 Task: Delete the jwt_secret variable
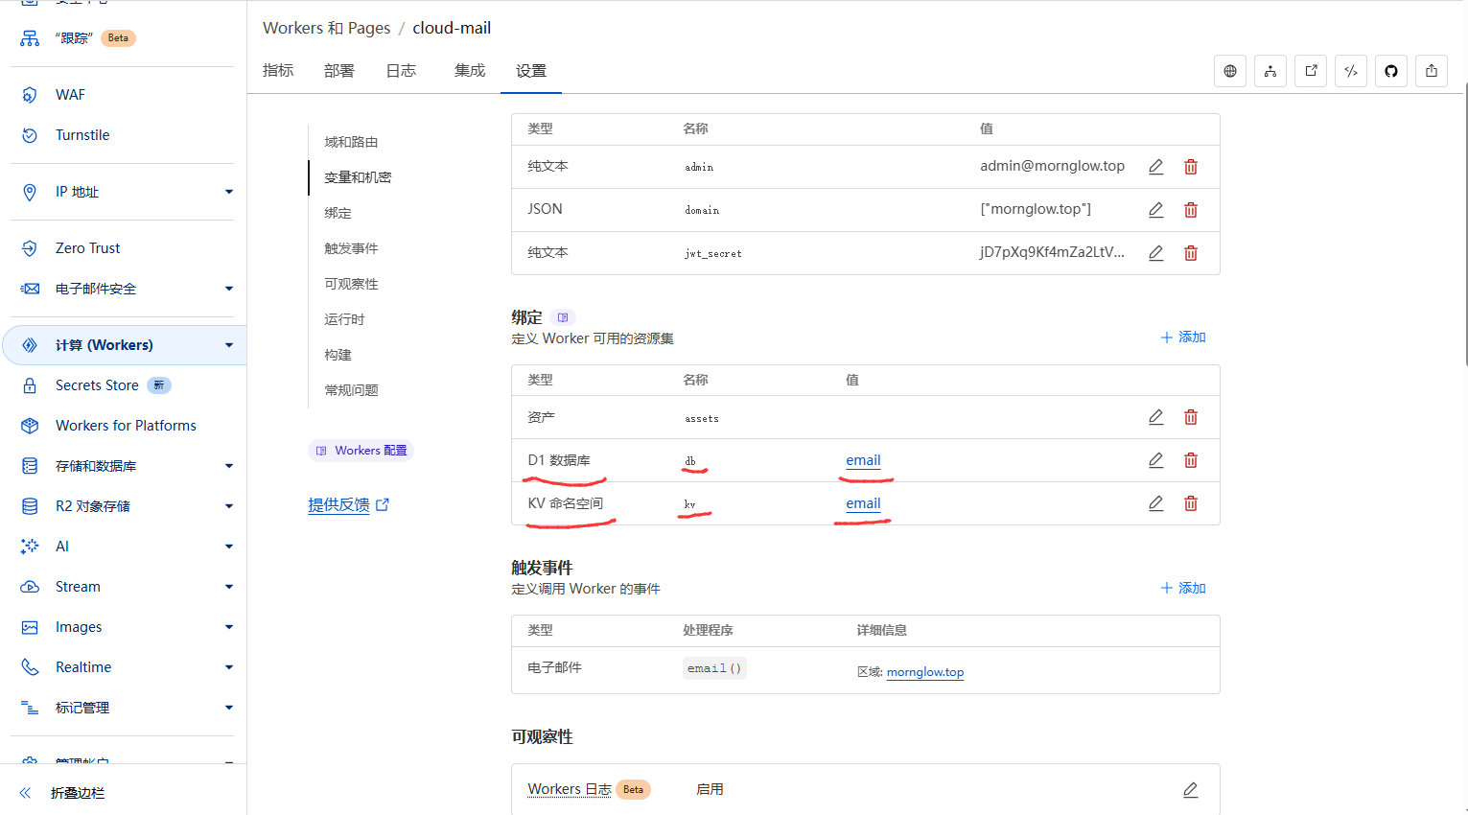point(1191,253)
